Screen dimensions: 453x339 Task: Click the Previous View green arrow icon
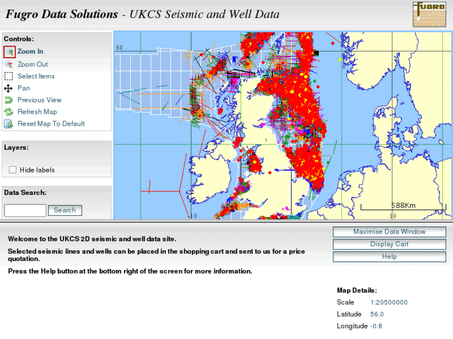[8, 100]
